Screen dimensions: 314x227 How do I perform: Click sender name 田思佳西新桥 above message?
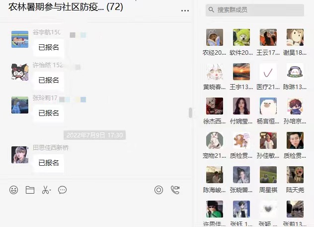[51, 148]
